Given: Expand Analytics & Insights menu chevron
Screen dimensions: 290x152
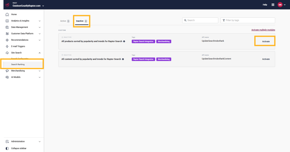Looking at the screenshot, I should tap(40, 21).
